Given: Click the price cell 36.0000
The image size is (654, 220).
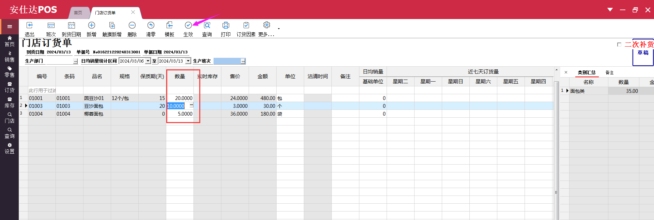Looking at the screenshot, I should (x=235, y=114).
